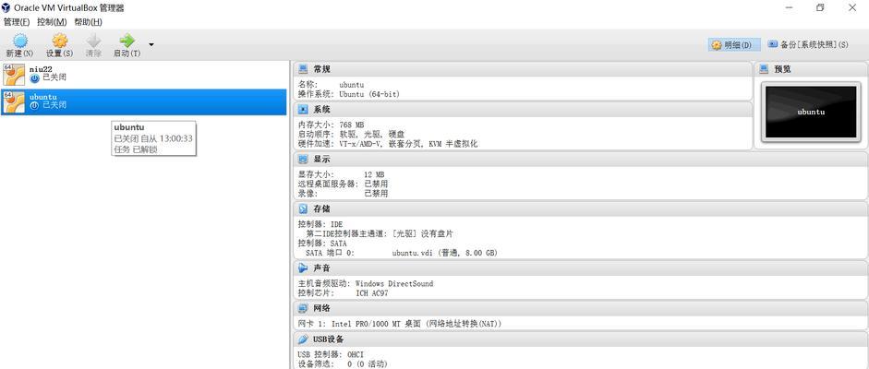
Task: Click the ubuntu preview thumbnail
Action: [811, 112]
